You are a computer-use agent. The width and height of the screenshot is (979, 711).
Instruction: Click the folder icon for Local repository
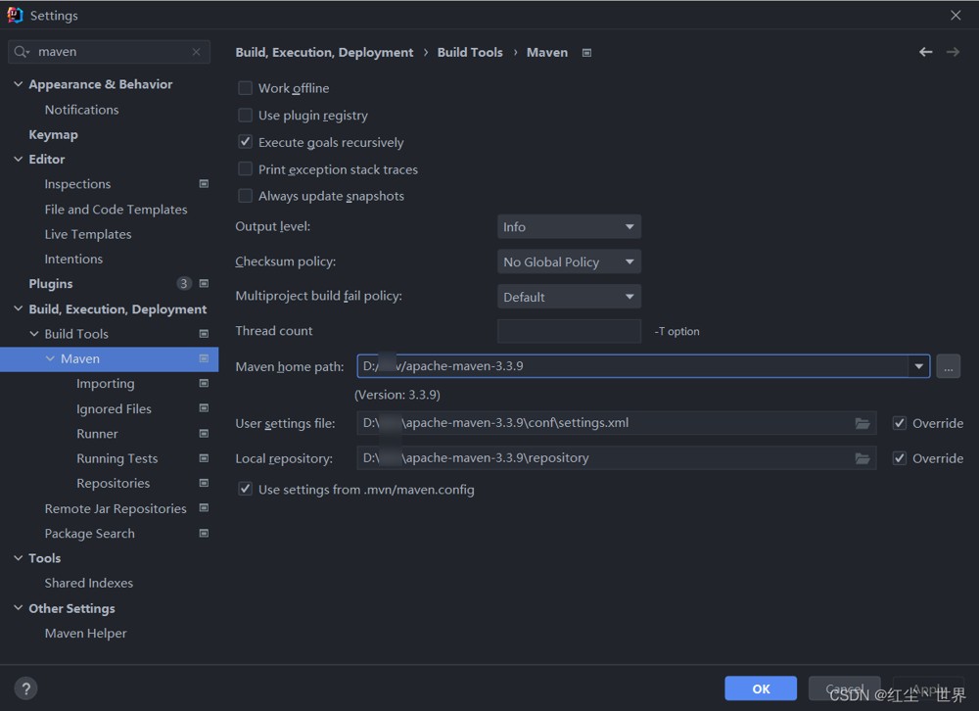click(x=862, y=458)
